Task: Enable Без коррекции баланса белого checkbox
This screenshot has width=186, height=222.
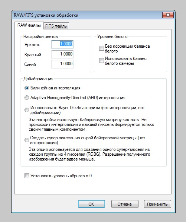Action: point(101,48)
